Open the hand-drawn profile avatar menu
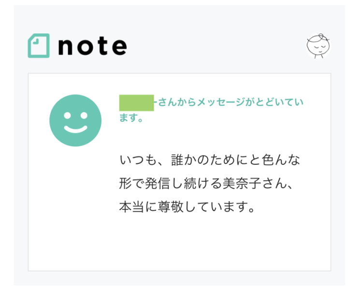This screenshot has height=290, width=359. (x=318, y=46)
